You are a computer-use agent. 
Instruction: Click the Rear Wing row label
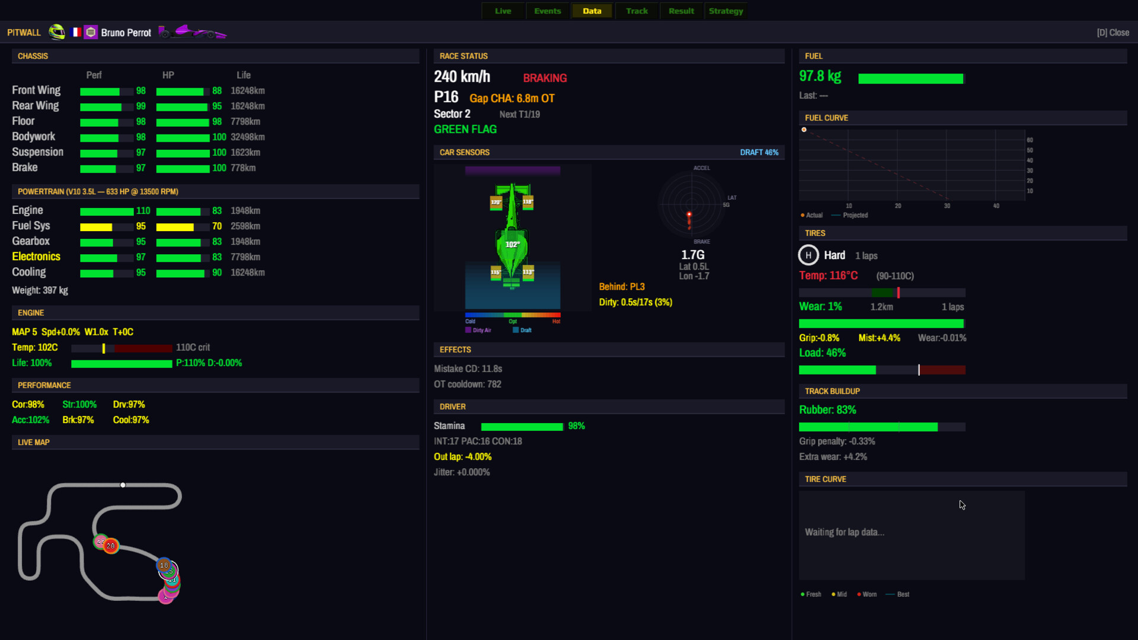(x=36, y=105)
